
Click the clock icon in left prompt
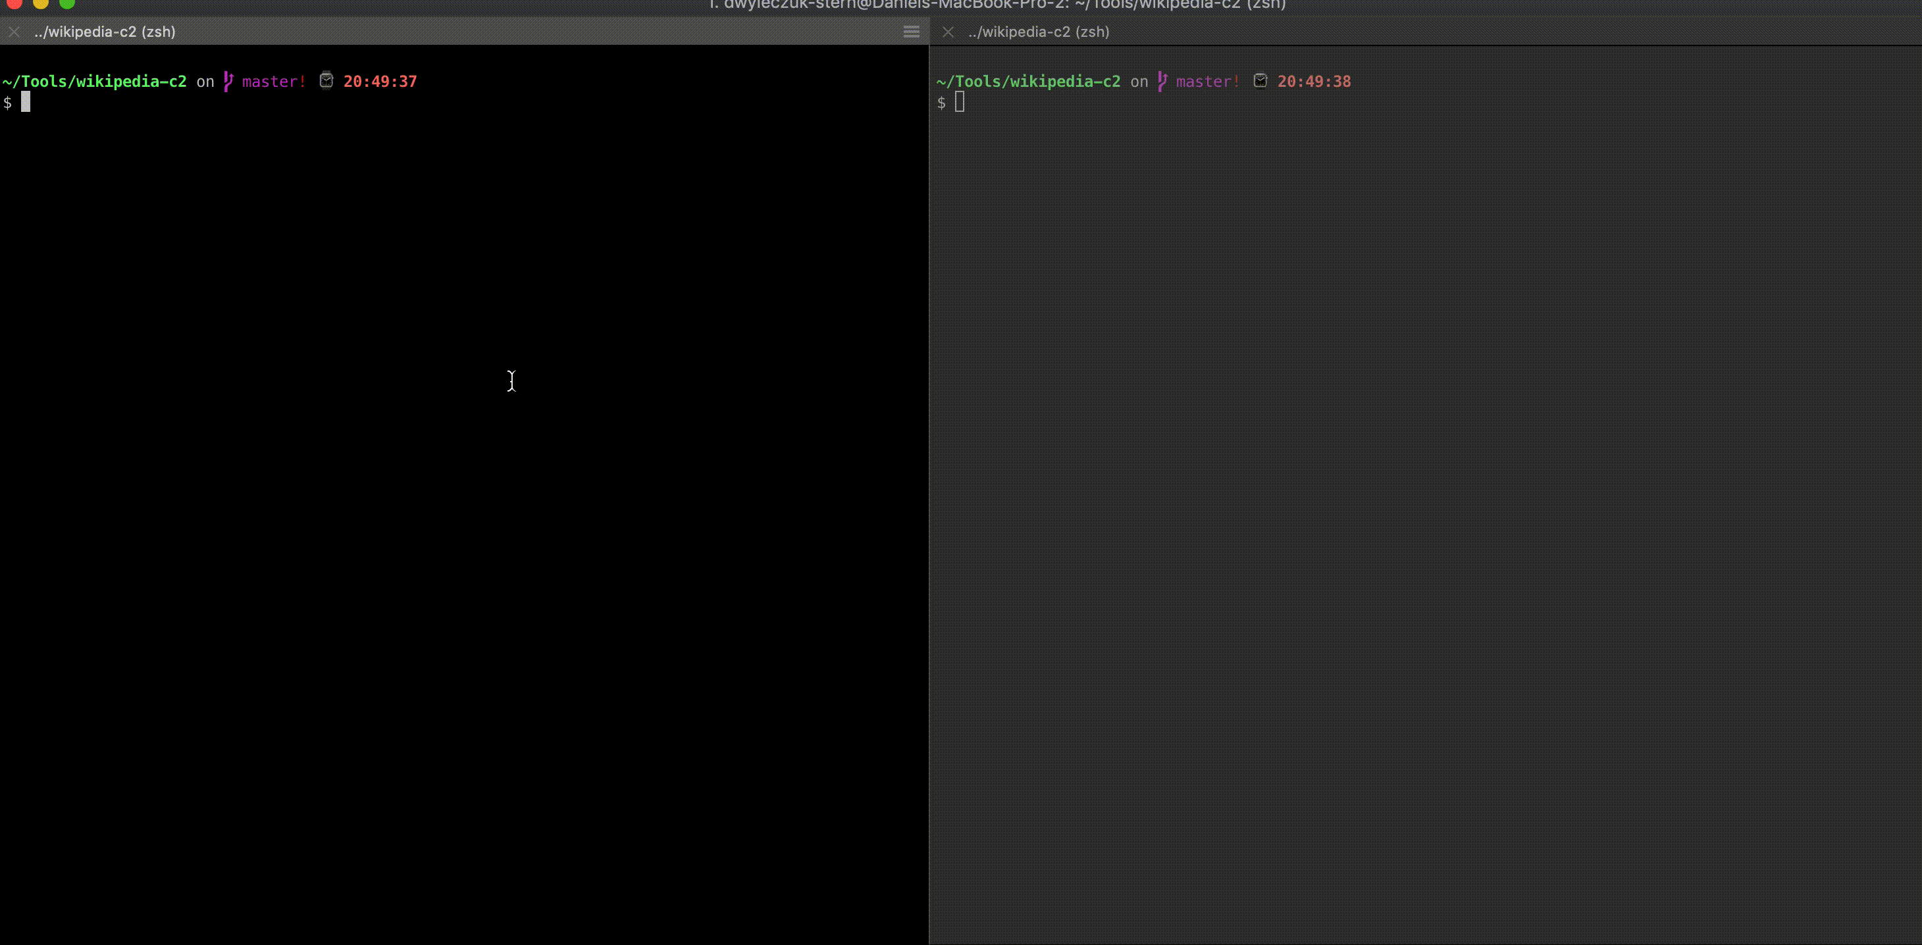click(x=326, y=80)
